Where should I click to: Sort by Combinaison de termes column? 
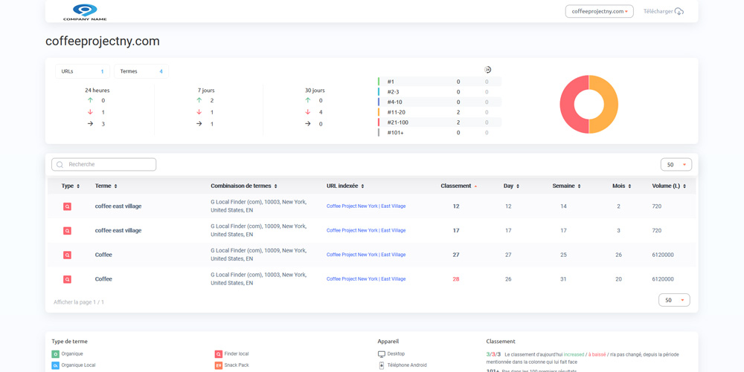click(244, 186)
